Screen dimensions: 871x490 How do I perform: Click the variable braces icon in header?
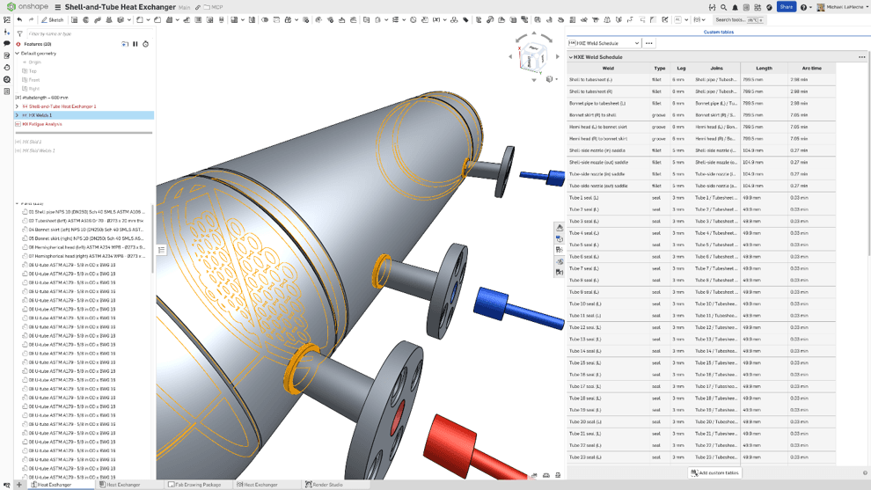tap(712, 7)
